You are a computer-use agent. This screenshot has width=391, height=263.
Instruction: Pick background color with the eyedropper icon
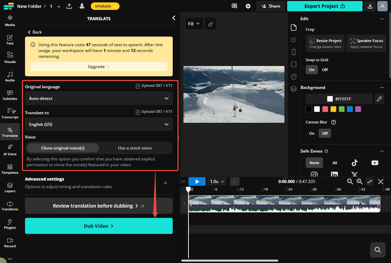pos(379,99)
